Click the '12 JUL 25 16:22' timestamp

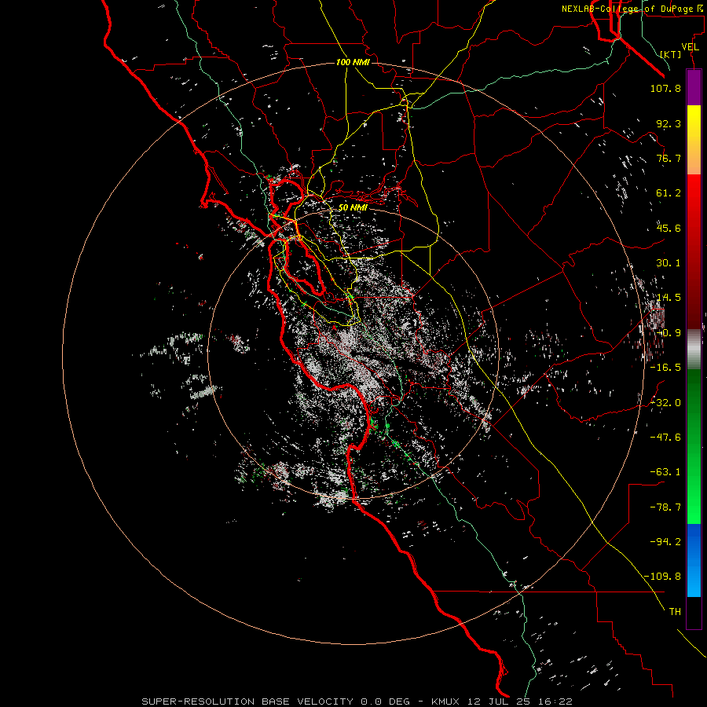[x=520, y=702]
